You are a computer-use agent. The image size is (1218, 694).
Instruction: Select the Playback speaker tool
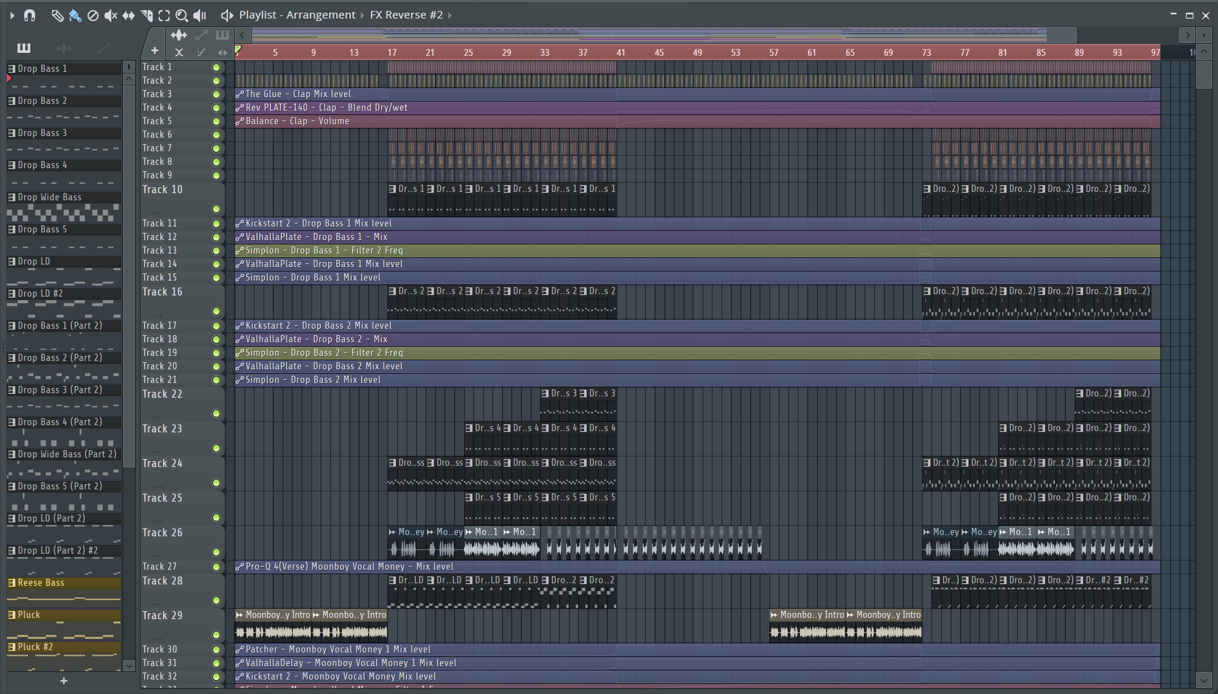199,16
